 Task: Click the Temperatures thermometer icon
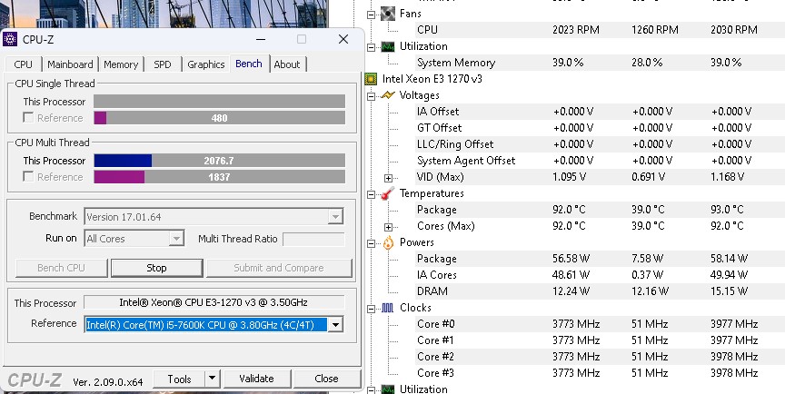coord(388,193)
